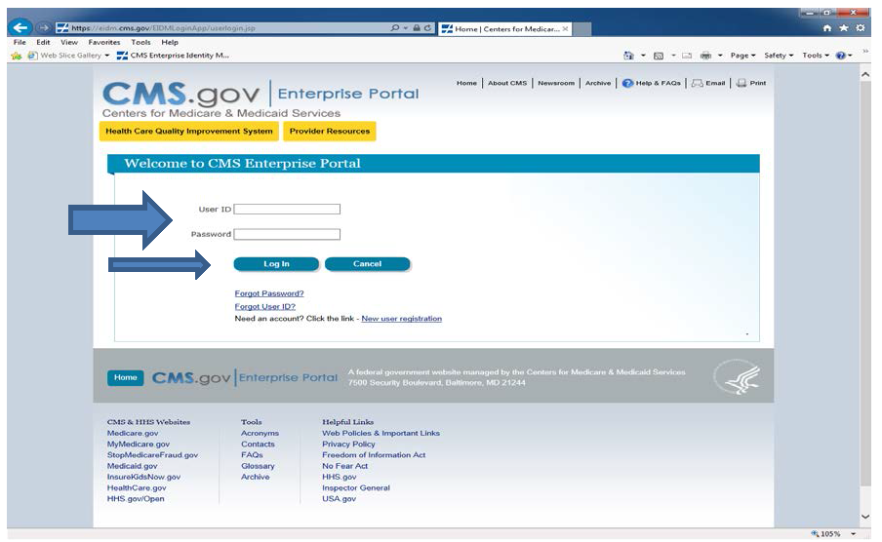Open the About CMS link
Viewport: 882px width, 542px height.
[506, 83]
